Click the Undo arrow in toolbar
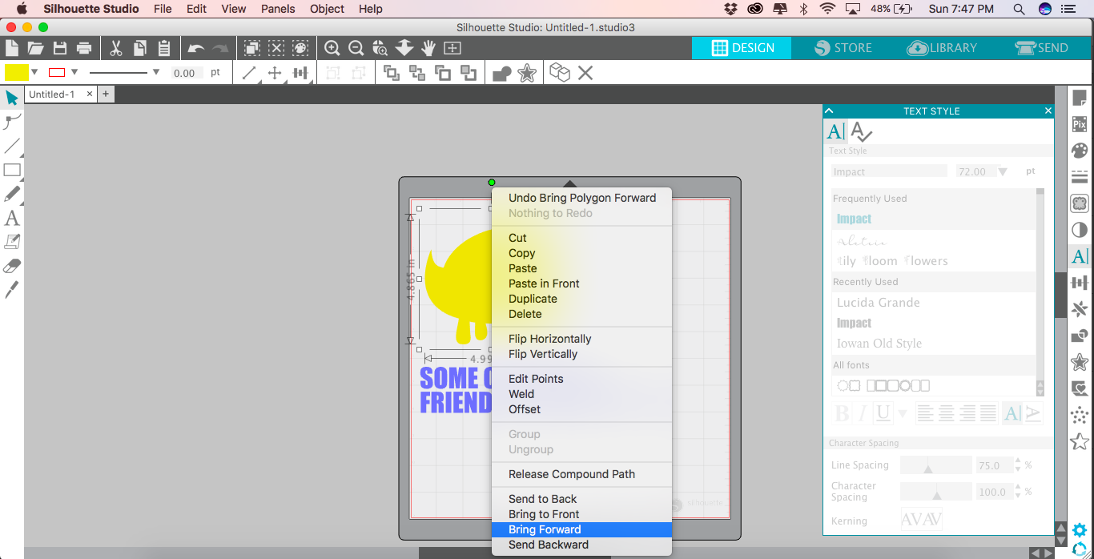 click(x=196, y=48)
